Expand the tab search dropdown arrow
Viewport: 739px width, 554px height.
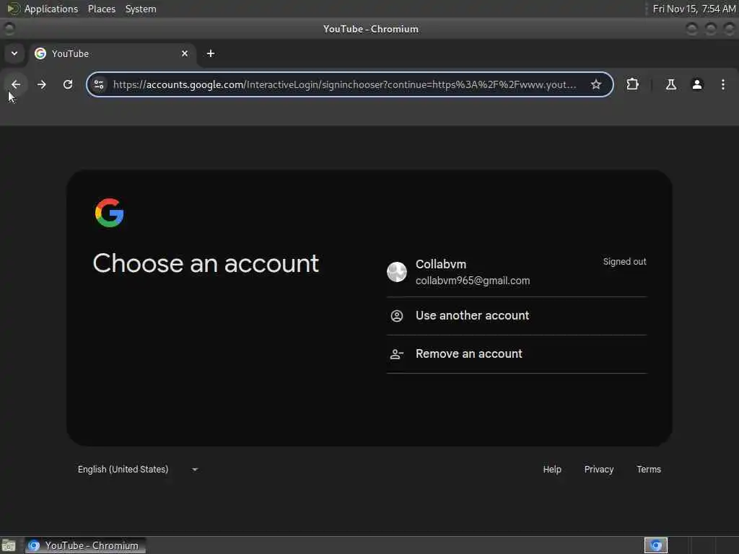[x=14, y=53]
